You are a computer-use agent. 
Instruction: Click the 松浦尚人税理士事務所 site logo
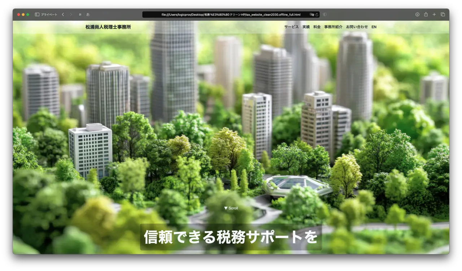pos(108,27)
